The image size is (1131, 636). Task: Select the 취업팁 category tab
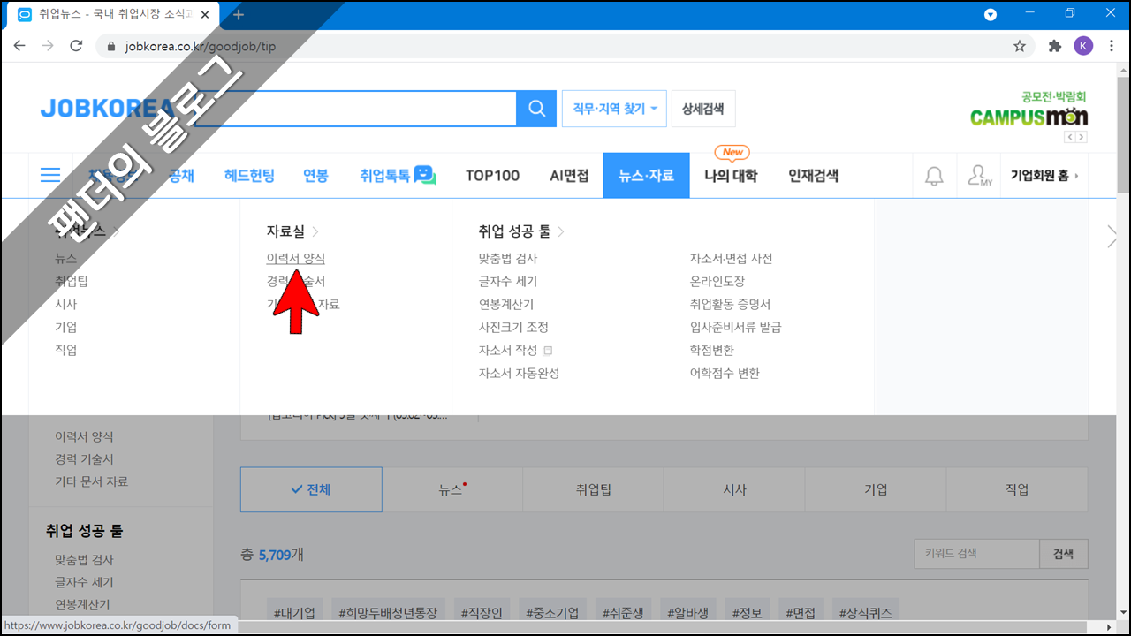(593, 489)
